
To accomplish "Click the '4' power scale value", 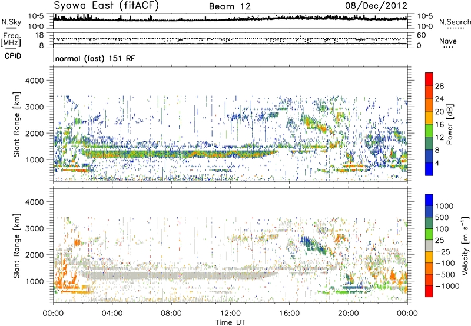I will [x=437, y=163].
